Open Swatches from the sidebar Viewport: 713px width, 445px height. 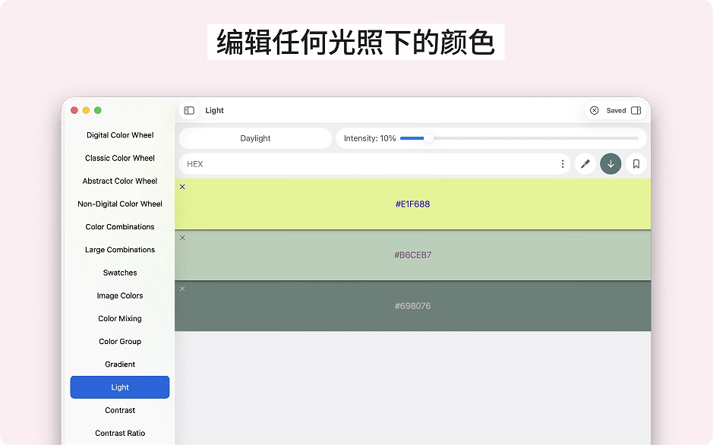[x=120, y=273]
